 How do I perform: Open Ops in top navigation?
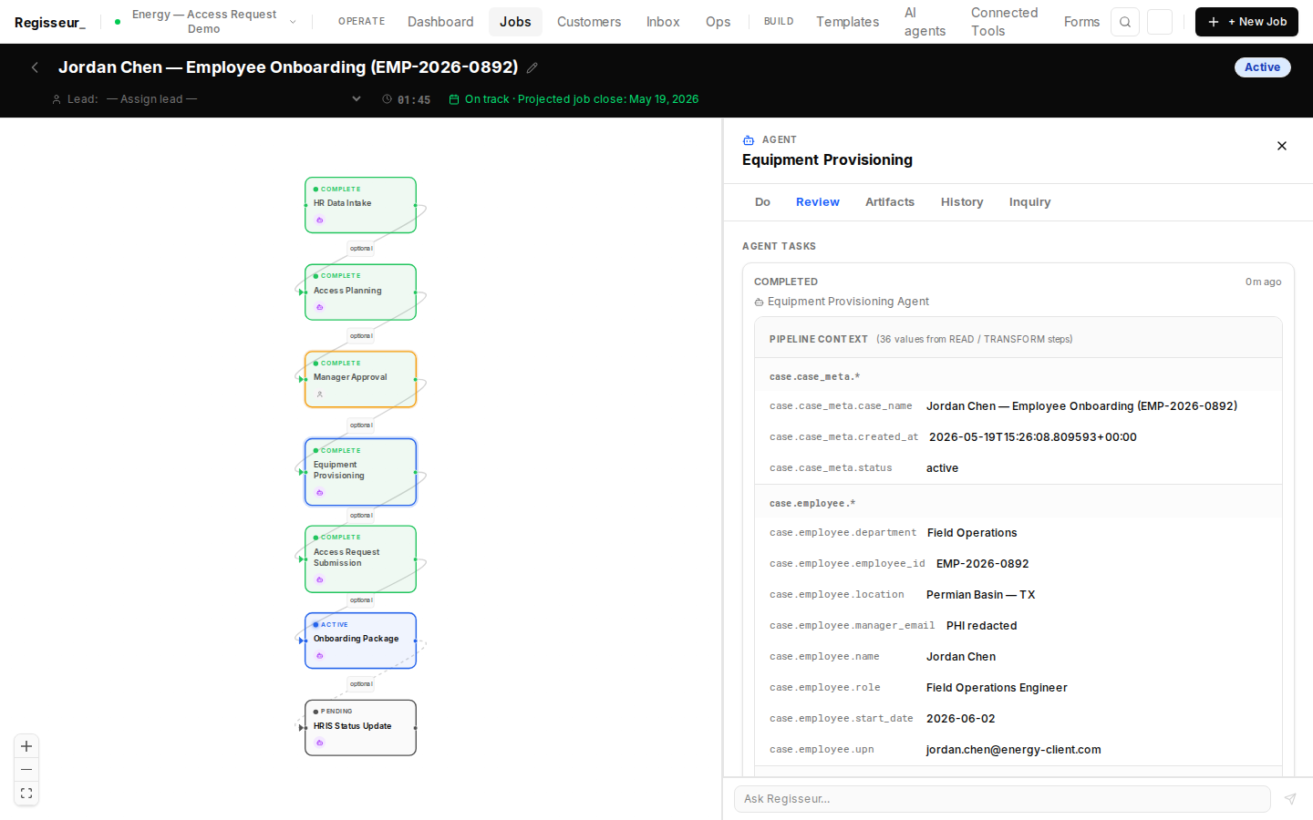point(718,22)
